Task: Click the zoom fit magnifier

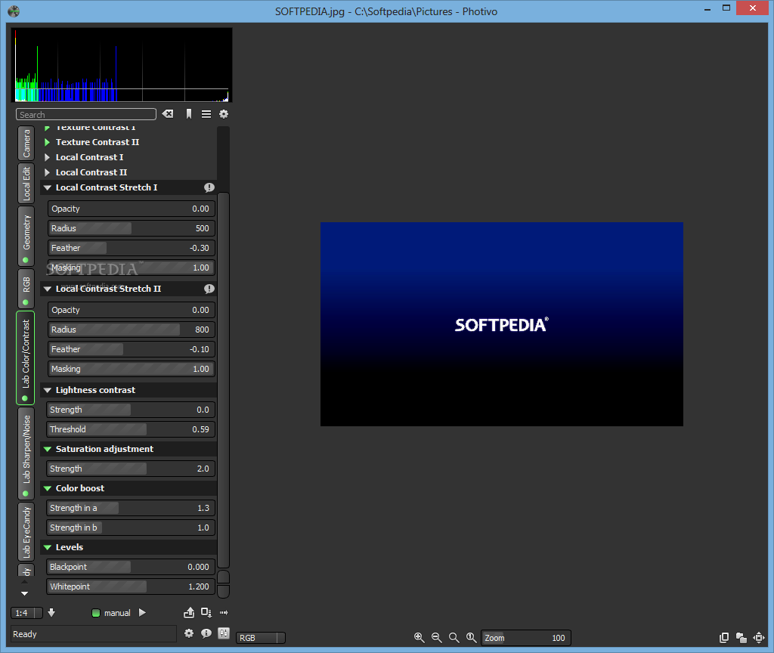Action: (454, 638)
